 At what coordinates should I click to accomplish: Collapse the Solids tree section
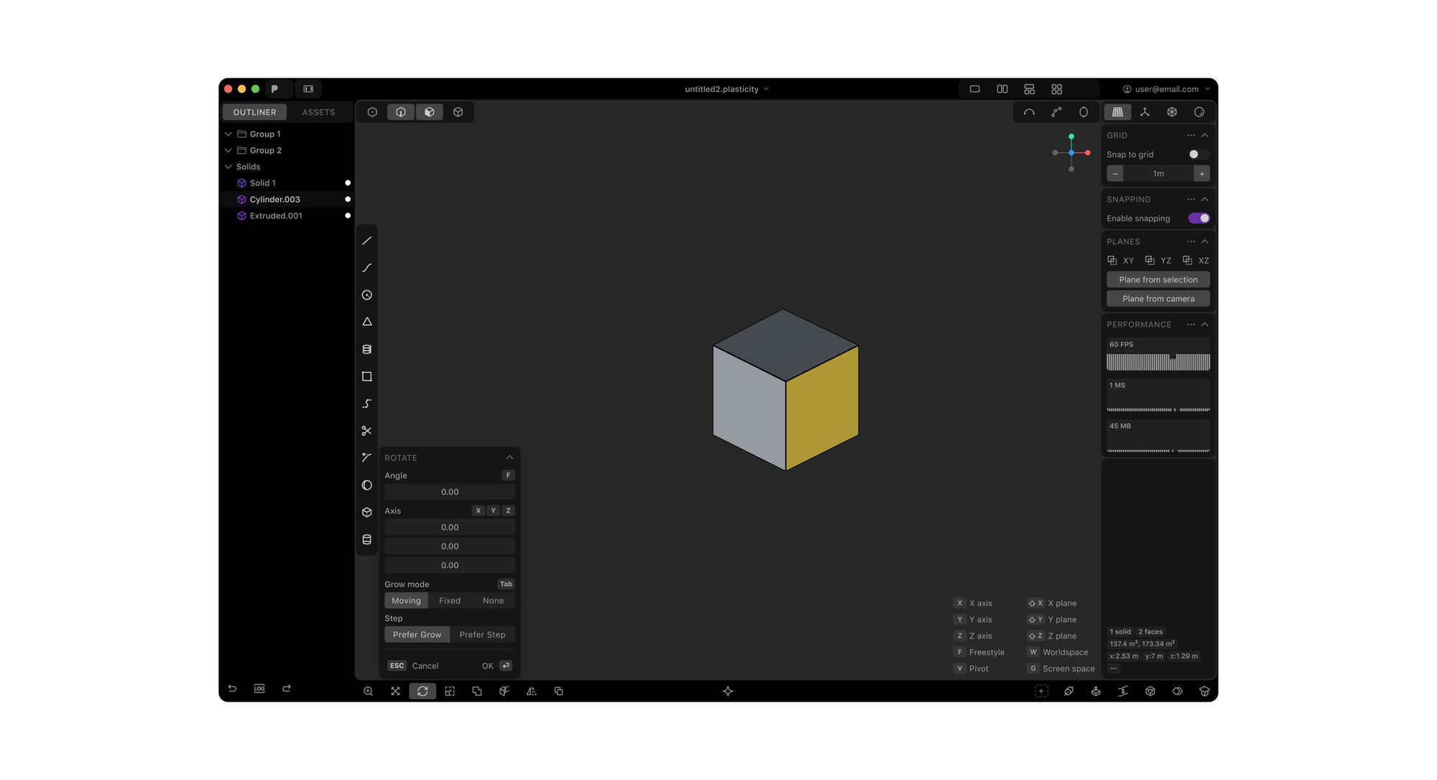point(228,167)
